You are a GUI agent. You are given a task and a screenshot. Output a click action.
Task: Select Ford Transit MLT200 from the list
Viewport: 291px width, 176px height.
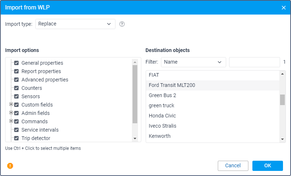pyautogui.click(x=172, y=85)
